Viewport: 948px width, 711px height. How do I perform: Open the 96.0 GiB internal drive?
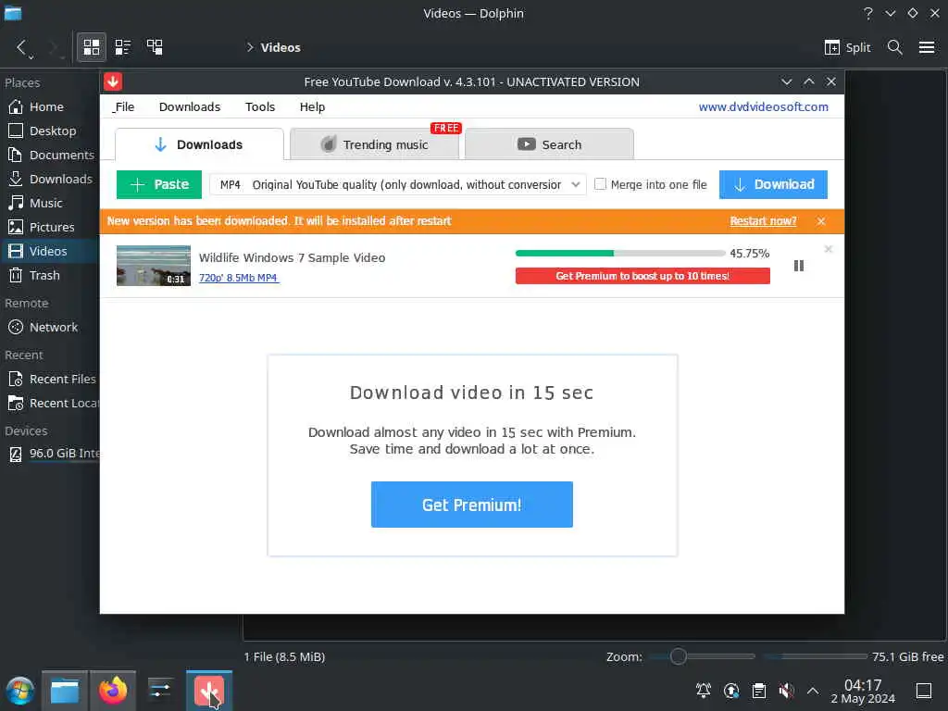(50, 454)
